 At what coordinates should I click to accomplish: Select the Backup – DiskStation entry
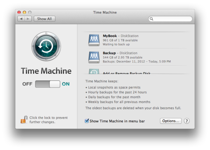136,57
